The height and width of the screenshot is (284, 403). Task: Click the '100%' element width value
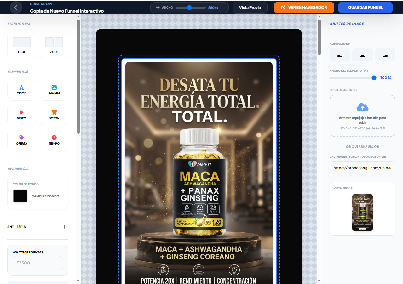(386, 78)
